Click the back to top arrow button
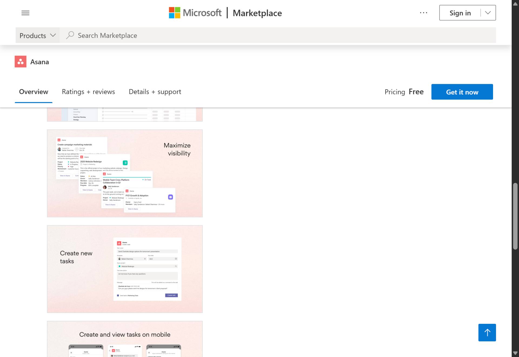Viewport: 519px width, 357px height. [x=487, y=332]
